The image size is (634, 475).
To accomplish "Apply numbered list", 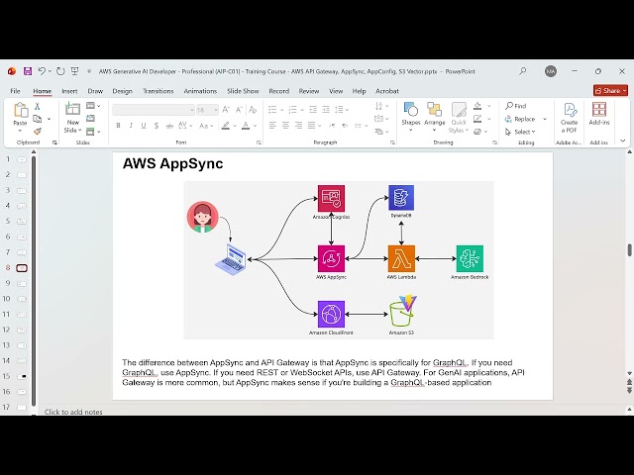I will [x=293, y=110].
